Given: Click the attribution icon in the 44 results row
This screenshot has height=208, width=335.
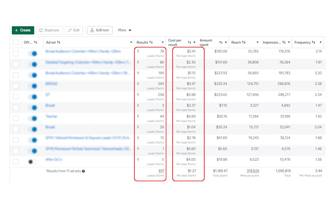Looking at the screenshot, I should point(138,116).
